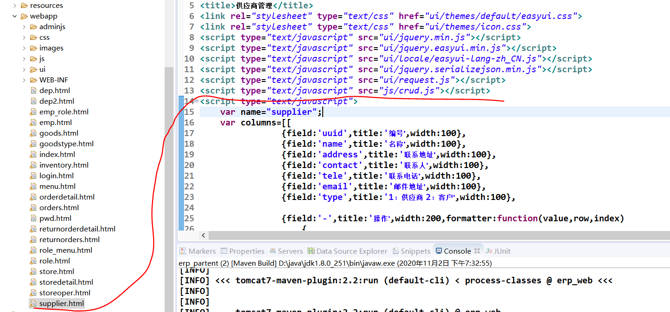This screenshot has width=670, height=312.
Task: Click the storeoper.html file icon
Action: tap(33, 293)
